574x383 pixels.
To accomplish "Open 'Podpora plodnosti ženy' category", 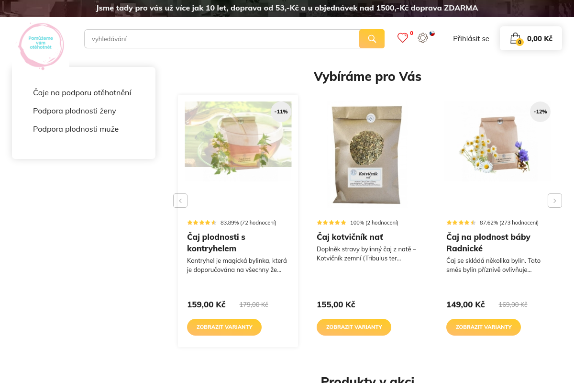I will pyautogui.click(x=75, y=111).
